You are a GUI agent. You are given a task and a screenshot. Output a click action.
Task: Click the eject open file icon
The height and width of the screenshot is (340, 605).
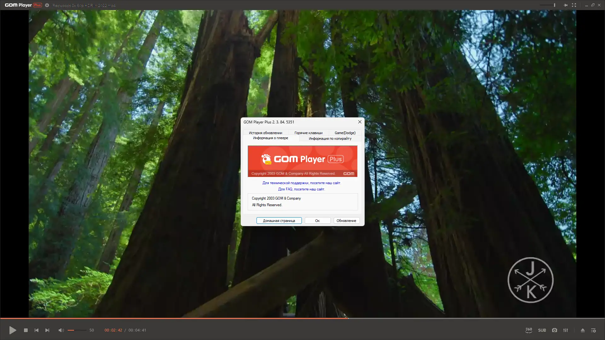pyautogui.click(x=583, y=330)
